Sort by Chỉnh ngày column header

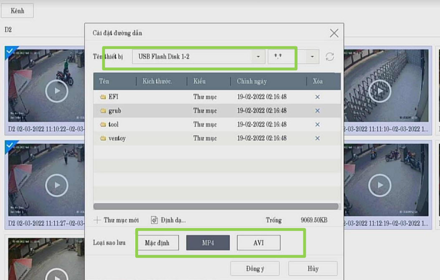click(x=252, y=81)
